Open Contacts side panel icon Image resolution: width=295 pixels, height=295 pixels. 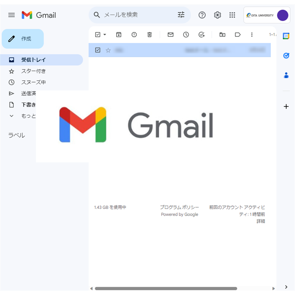pyautogui.click(x=286, y=75)
